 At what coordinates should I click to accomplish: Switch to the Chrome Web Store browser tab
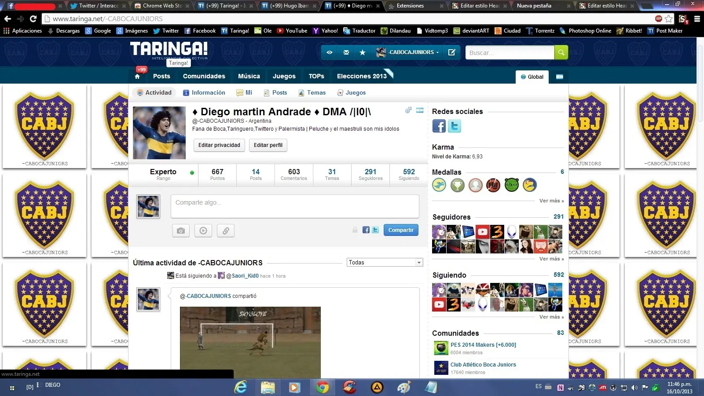coord(162,6)
